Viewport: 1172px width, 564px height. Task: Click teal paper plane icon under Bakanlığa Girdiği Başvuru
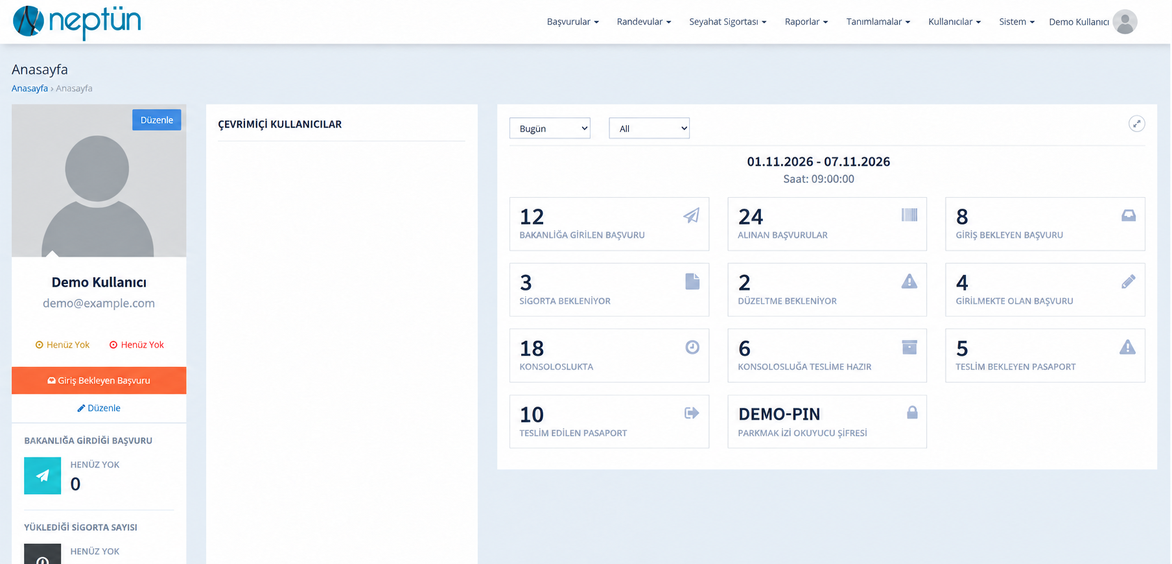tap(42, 476)
